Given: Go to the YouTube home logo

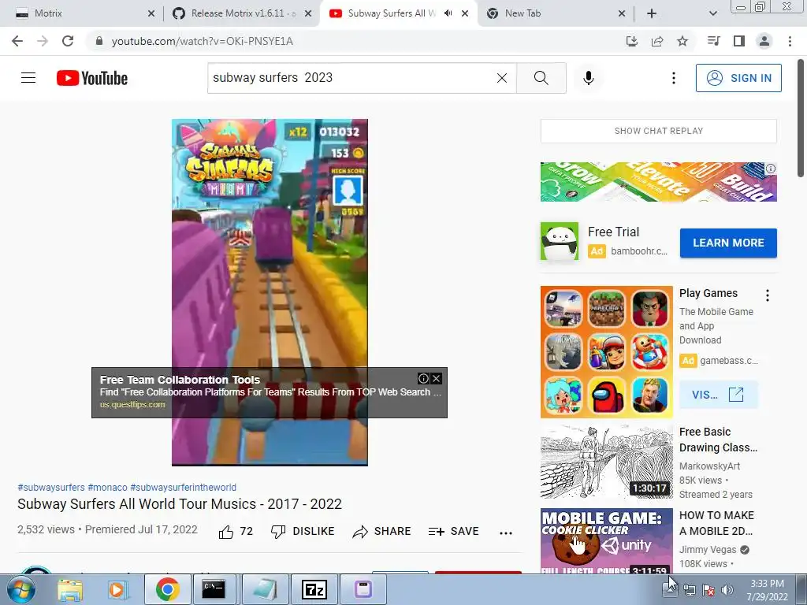Looking at the screenshot, I should (92, 78).
